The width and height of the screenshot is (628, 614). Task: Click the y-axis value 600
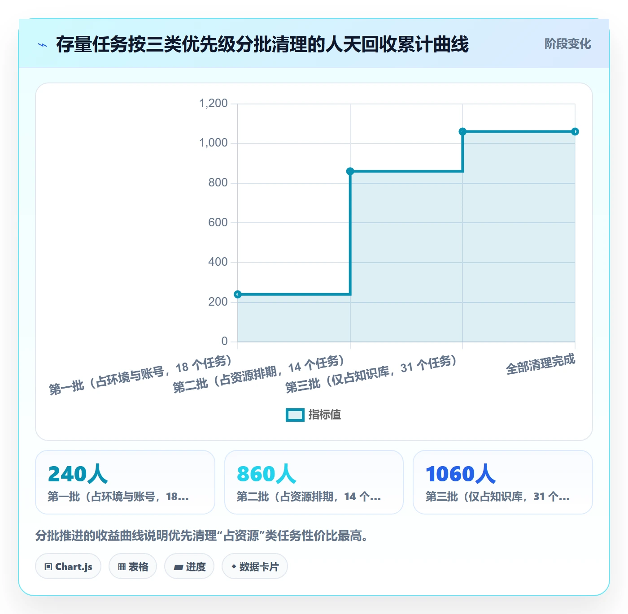(218, 222)
